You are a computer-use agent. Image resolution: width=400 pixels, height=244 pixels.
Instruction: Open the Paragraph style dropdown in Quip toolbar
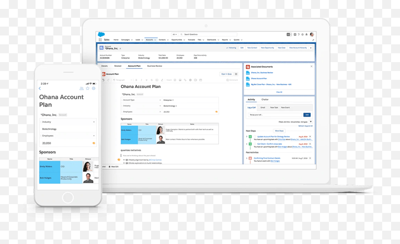tap(123, 80)
